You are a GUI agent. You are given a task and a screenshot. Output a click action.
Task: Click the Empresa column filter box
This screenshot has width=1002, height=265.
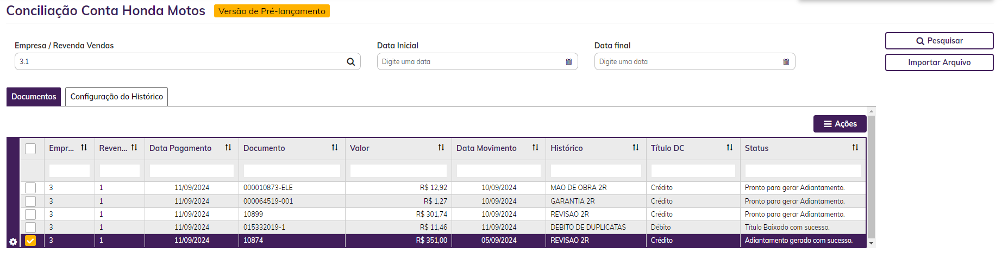pyautogui.click(x=70, y=171)
